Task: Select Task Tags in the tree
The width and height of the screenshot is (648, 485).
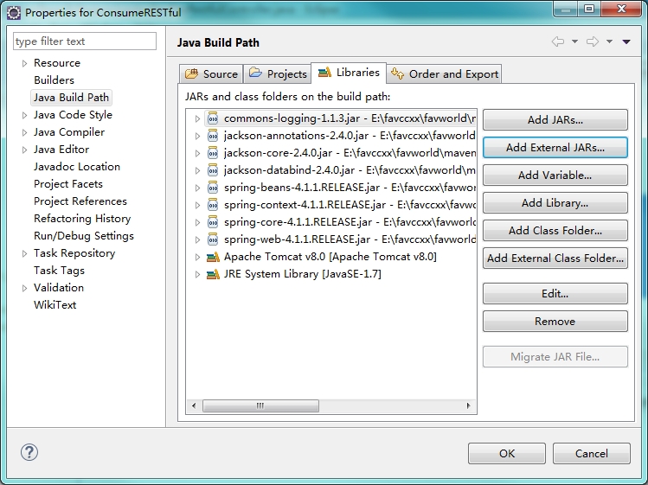Action: coord(59,271)
